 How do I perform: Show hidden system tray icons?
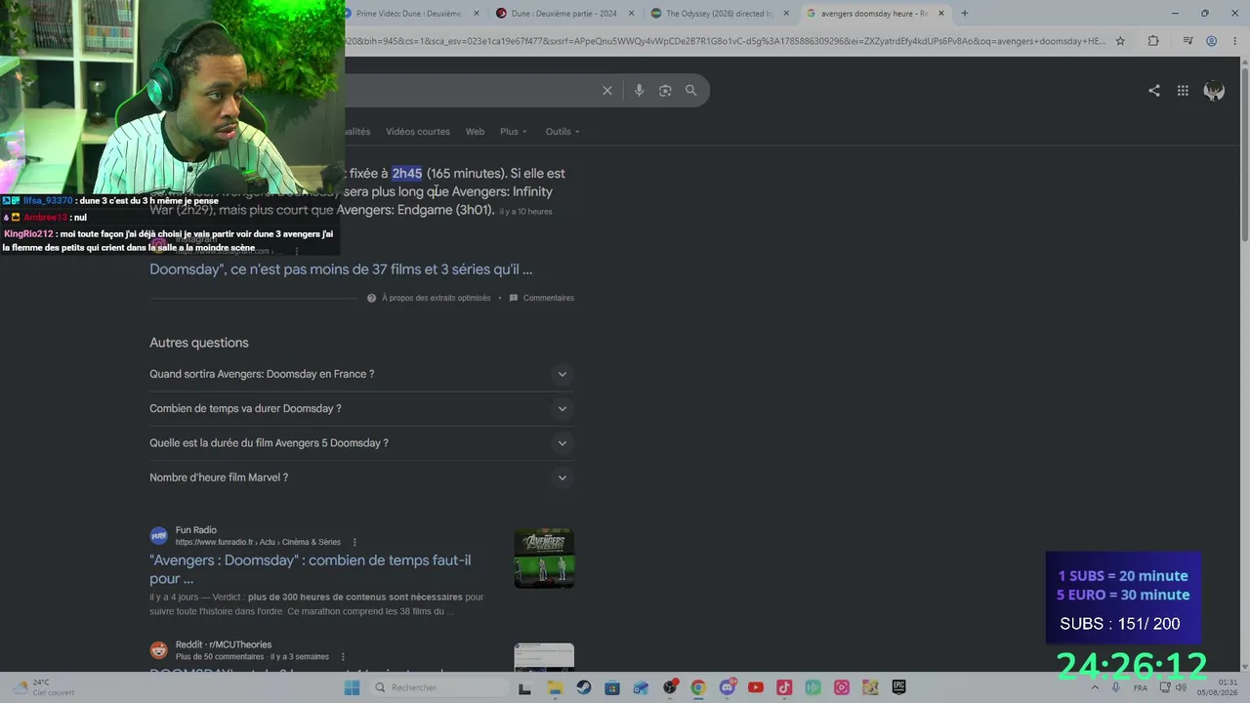click(1094, 687)
